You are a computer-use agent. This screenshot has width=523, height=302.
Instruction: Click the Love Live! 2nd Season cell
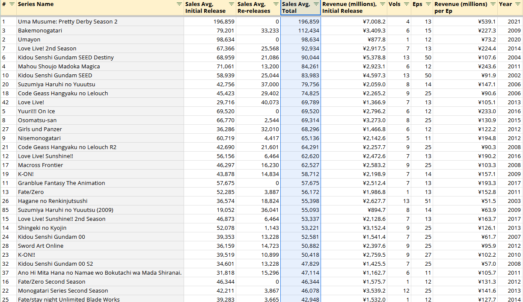click(100, 48)
